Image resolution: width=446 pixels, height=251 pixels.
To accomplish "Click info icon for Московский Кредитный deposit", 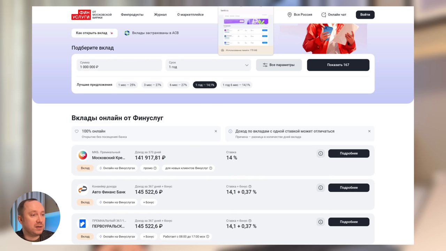I will 321,153.
